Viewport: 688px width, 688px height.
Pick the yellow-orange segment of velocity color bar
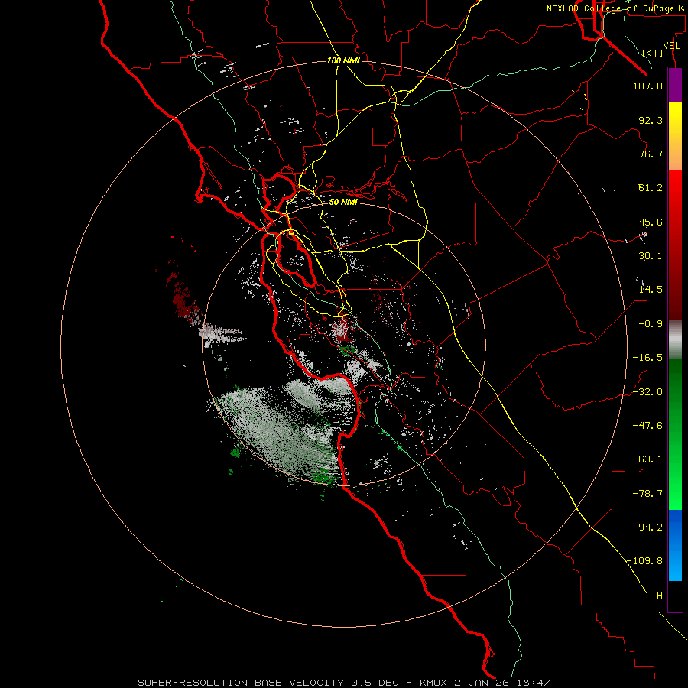(675, 136)
